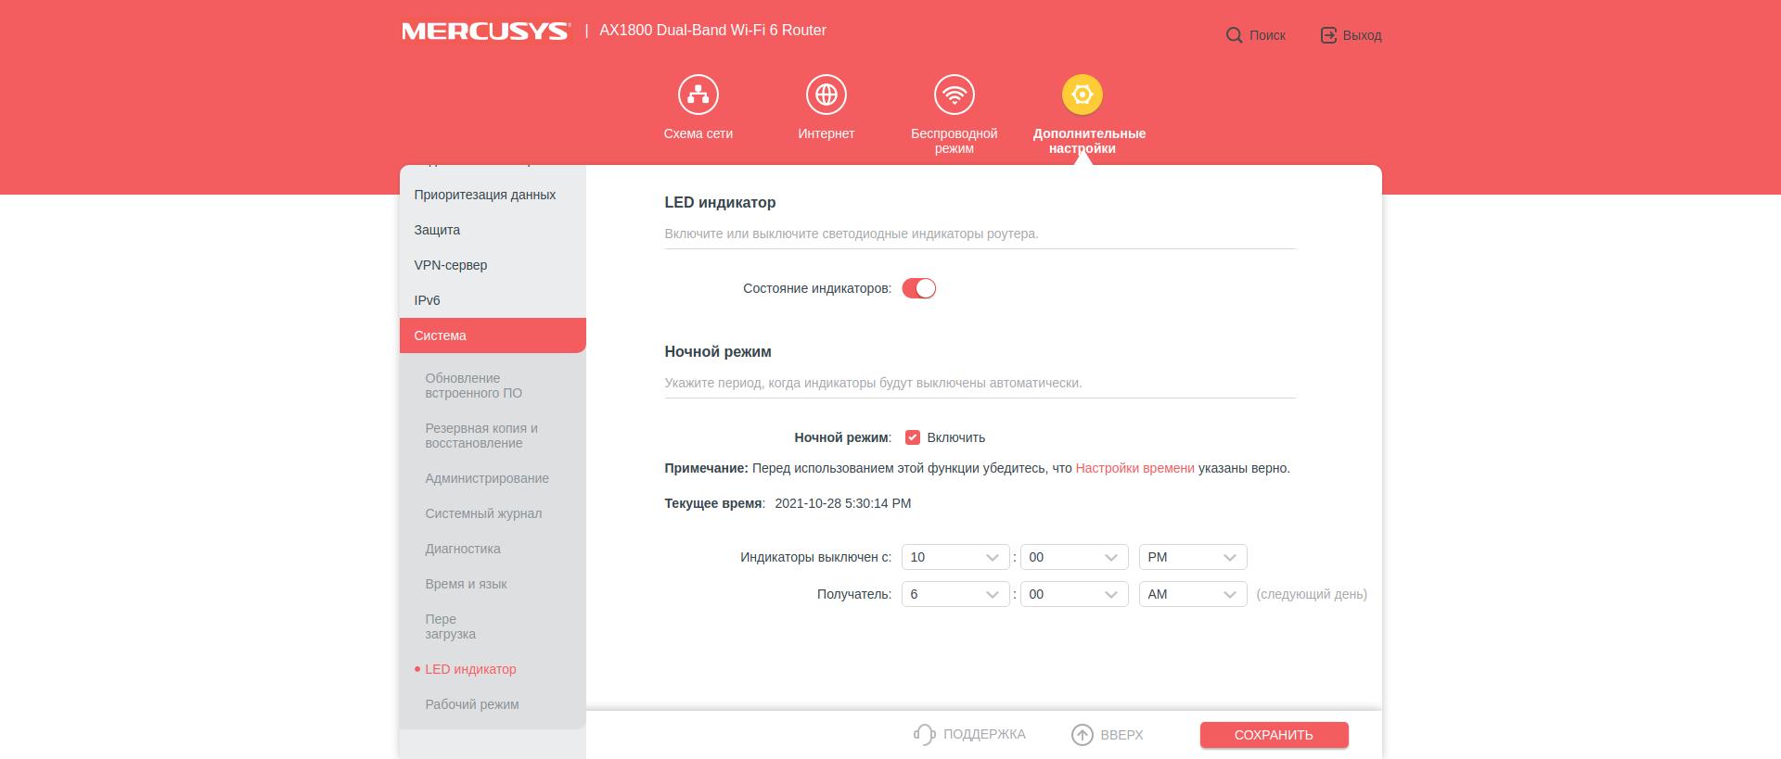Click the Выход logout icon
Image resolution: width=1781 pixels, height=759 pixels.
coord(1328,35)
